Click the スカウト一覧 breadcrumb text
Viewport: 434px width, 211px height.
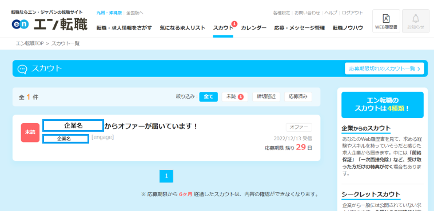66,43
